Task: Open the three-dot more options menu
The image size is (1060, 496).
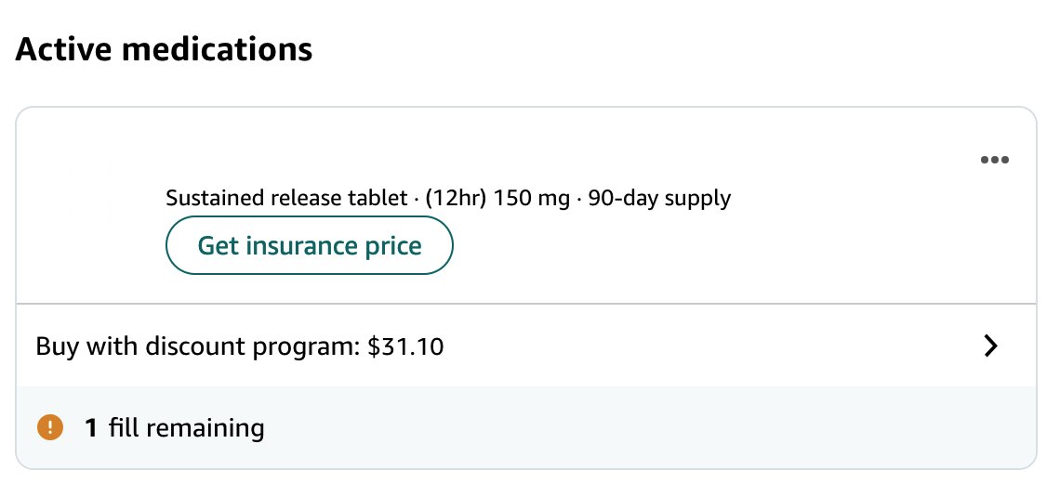Action: [994, 160]
